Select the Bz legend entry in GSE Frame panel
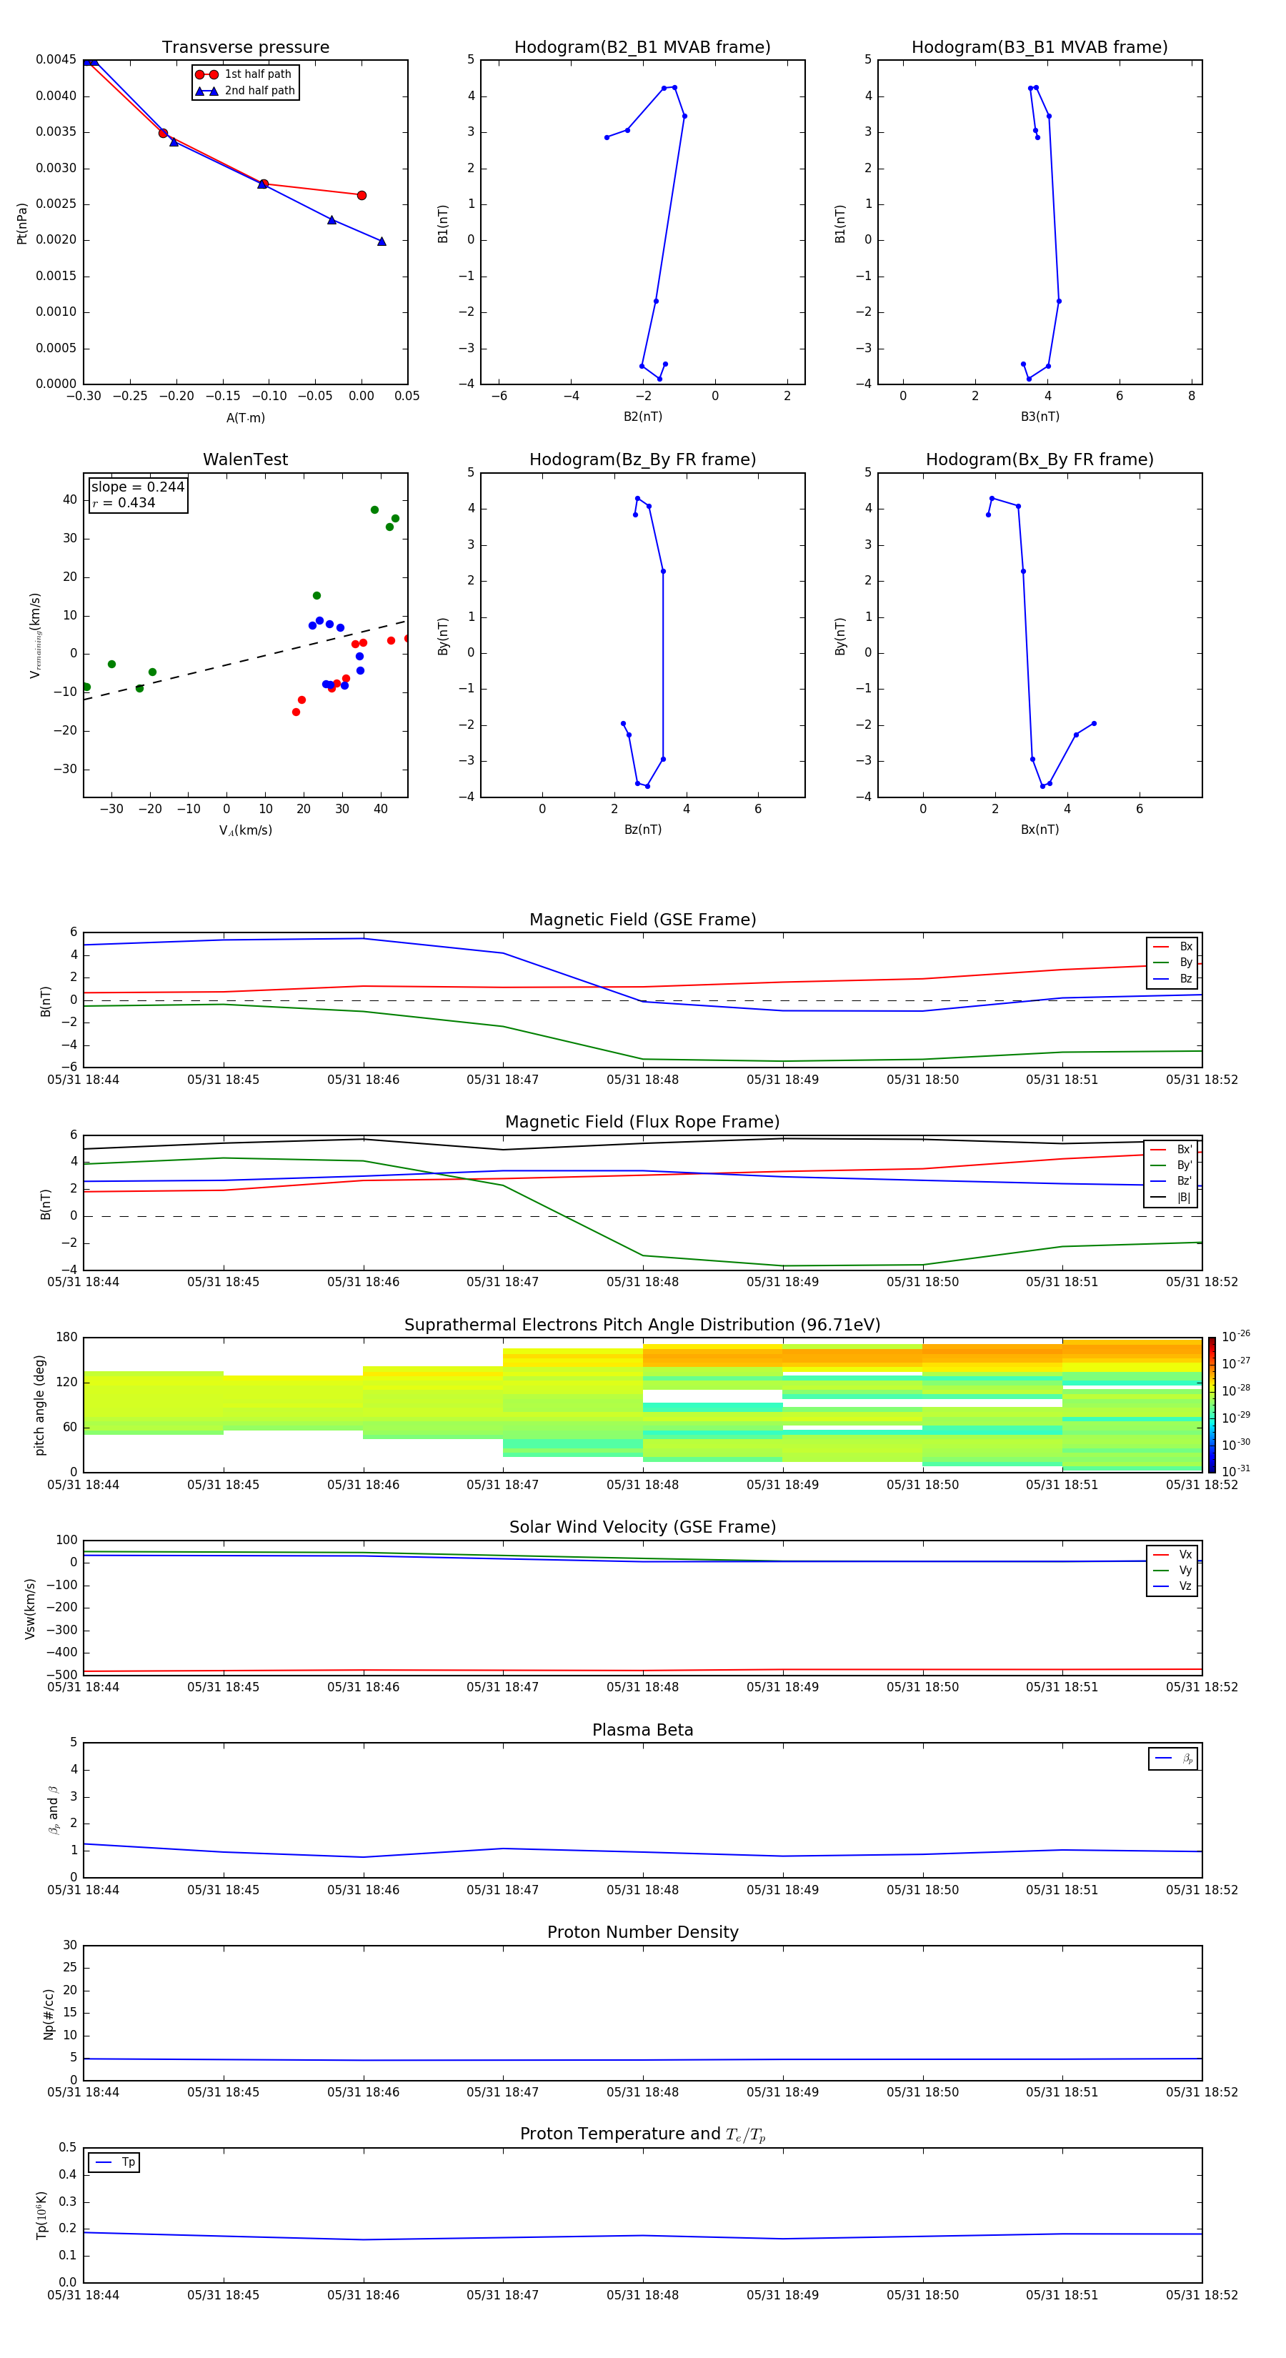This screenshot has height=2358, width=1286. click(1172, 980)
